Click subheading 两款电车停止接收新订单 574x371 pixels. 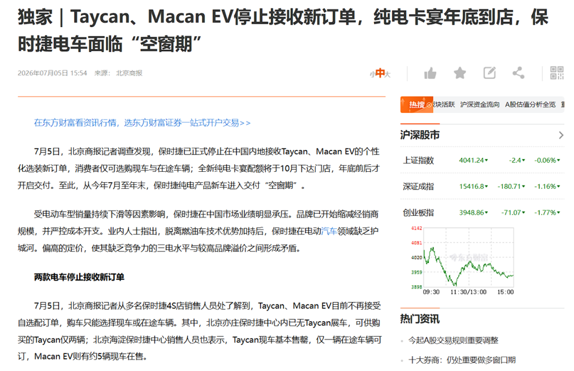pyautogui.click(x=79, y=277)
